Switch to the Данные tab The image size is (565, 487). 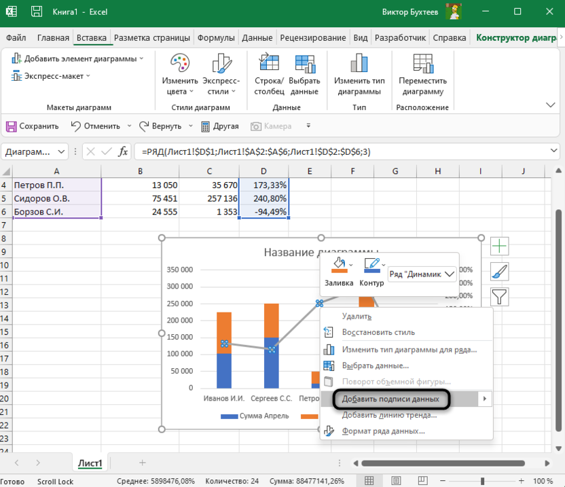click(x=257, y=38)
